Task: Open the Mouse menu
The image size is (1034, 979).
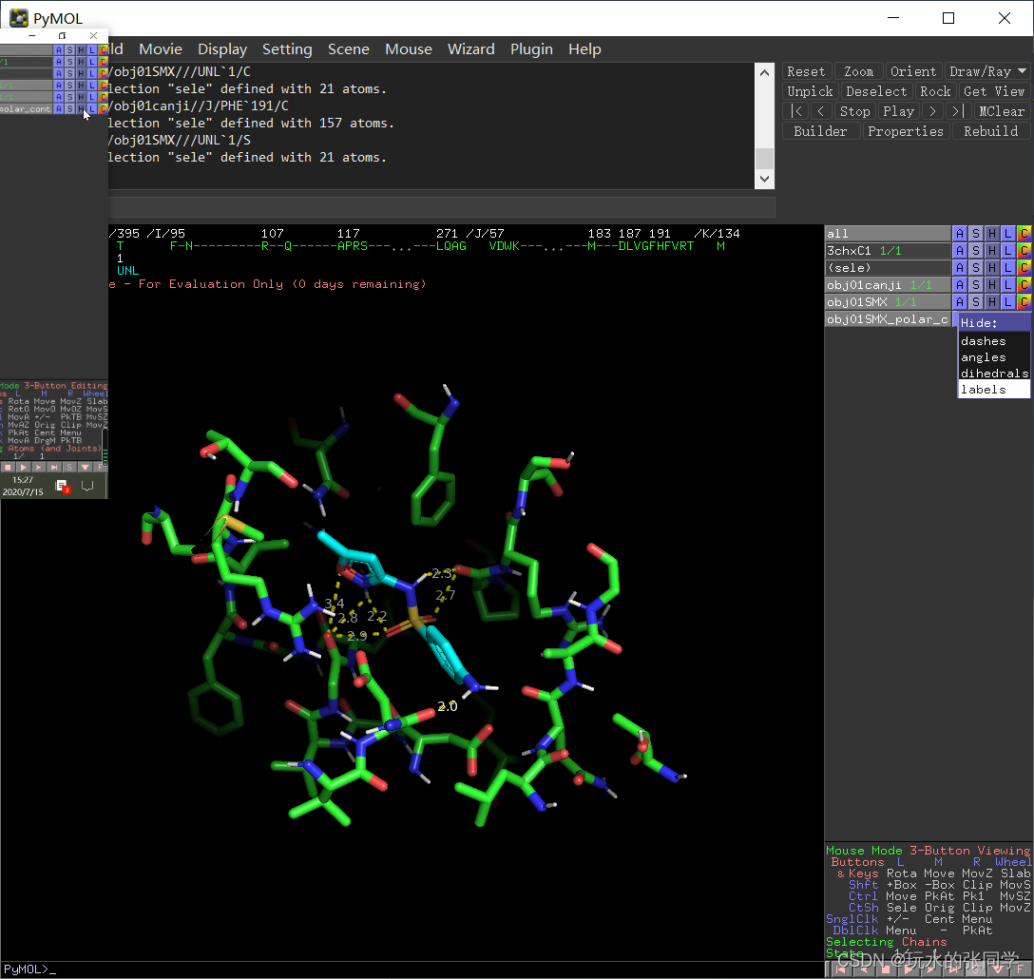Action: coord(409,49)
